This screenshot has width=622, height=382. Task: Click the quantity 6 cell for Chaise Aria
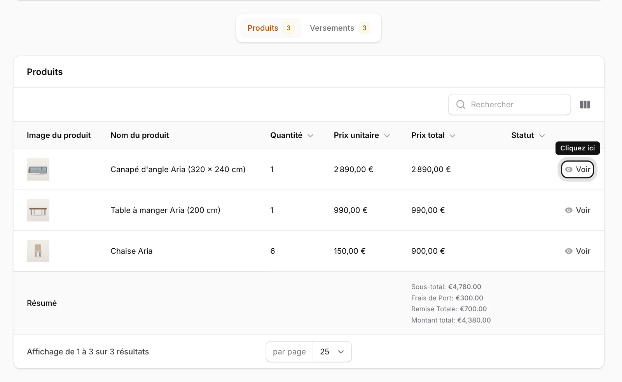273,251
